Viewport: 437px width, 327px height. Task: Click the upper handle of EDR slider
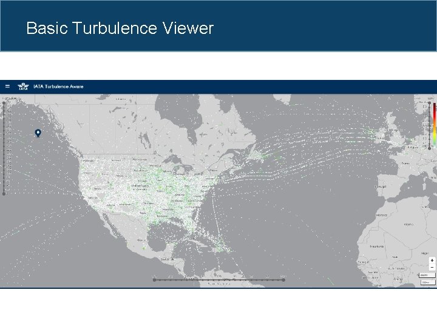430,103
